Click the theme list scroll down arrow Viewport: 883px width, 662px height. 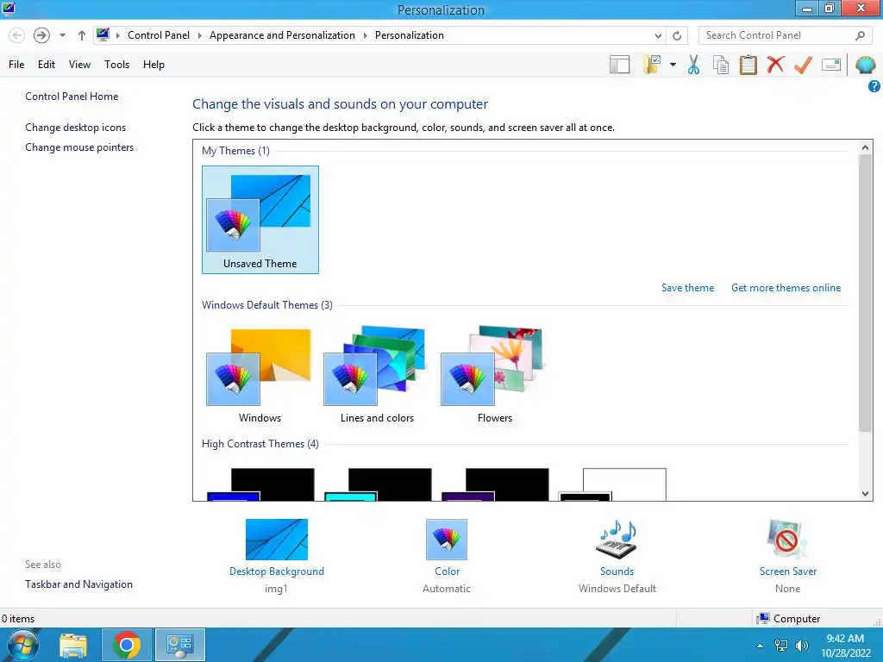click(x=866, y=494)
